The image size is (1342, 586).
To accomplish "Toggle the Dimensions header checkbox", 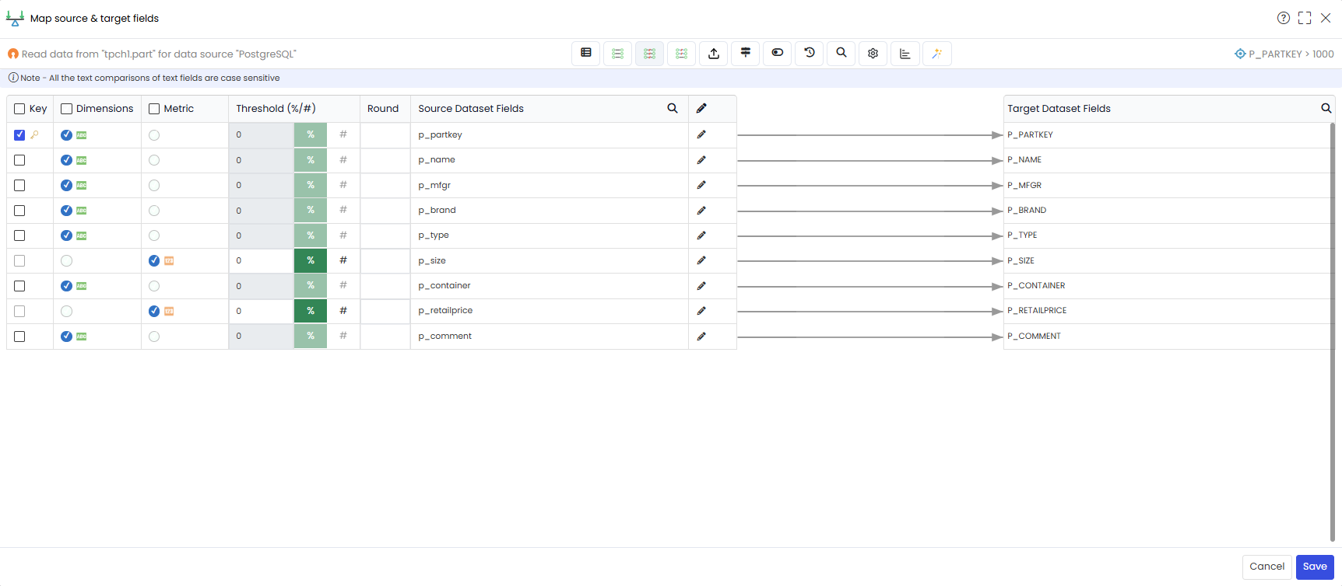I will tap(66, 109).
